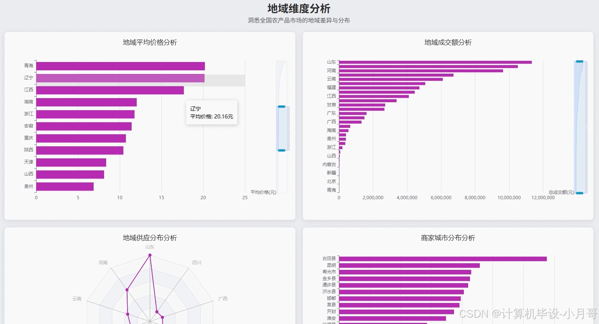Click the tooltip showing 平均价格: 20.16元

click(x=211, y=112)
